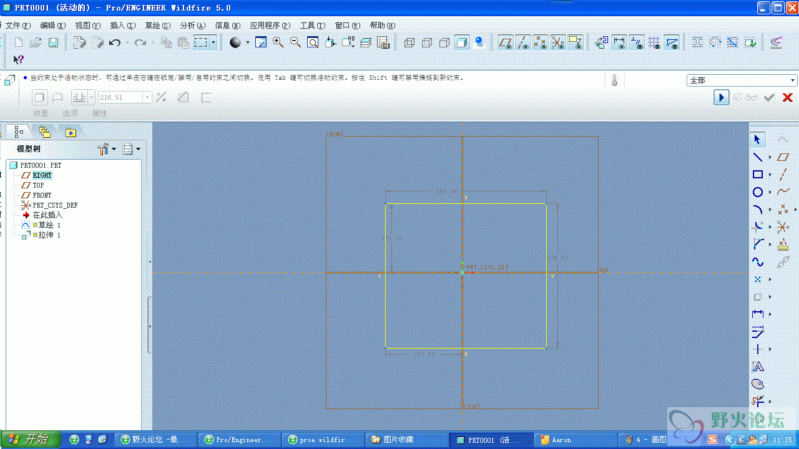Open model tree show dropdown
This screenshot has width=799, height=449.
pyautogui.click(x=131, y=149)
